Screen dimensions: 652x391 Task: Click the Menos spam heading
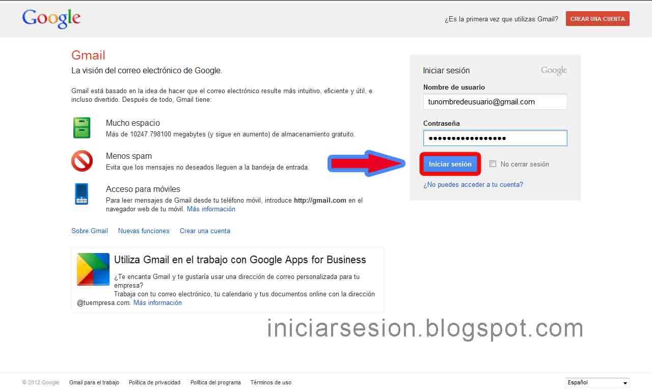tap(129, 156)
